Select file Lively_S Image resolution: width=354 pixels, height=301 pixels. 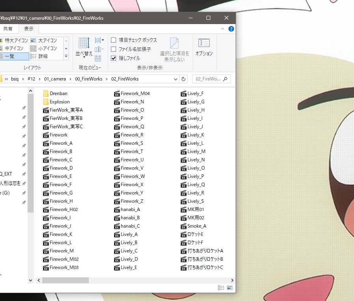(192, 201)
